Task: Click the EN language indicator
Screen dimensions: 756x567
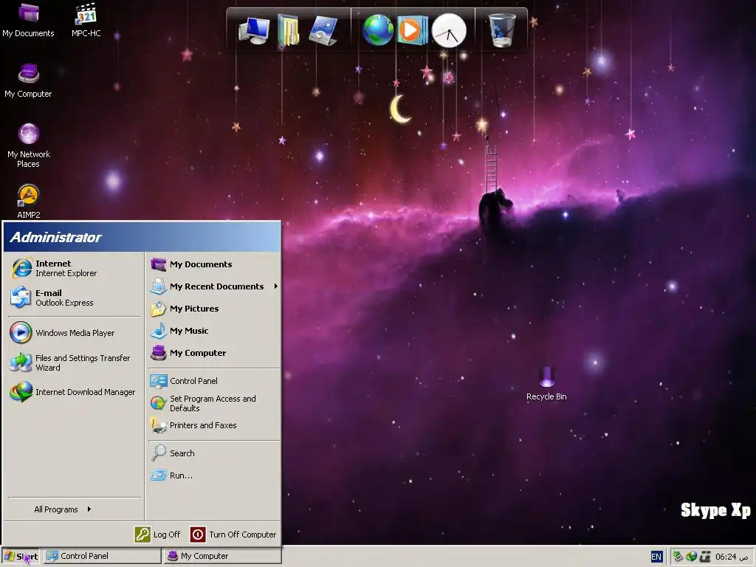Action: click(656, 557)
